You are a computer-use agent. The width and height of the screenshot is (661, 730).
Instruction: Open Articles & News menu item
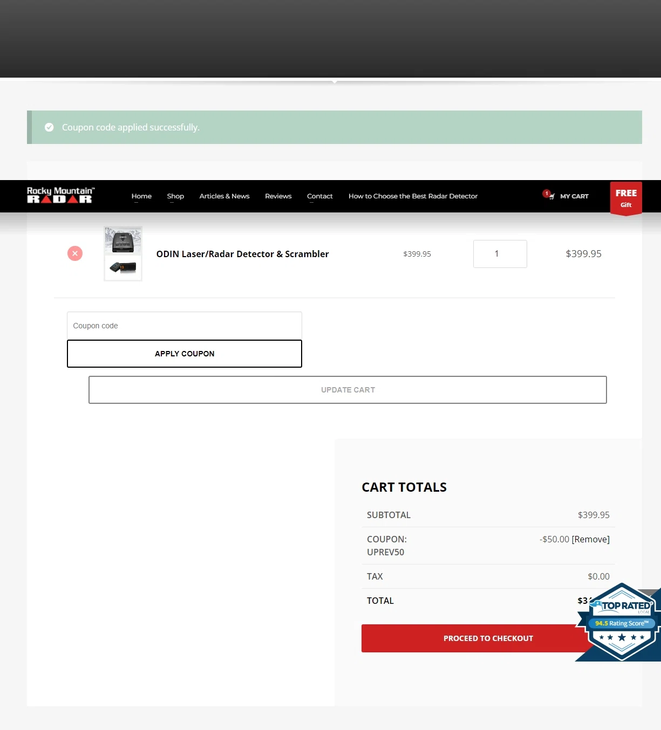pyautogui.click(x=224, y=196)
